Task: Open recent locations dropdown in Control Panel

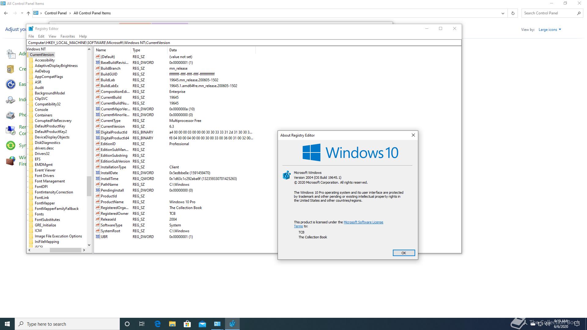Action: [x=22, y=13]
